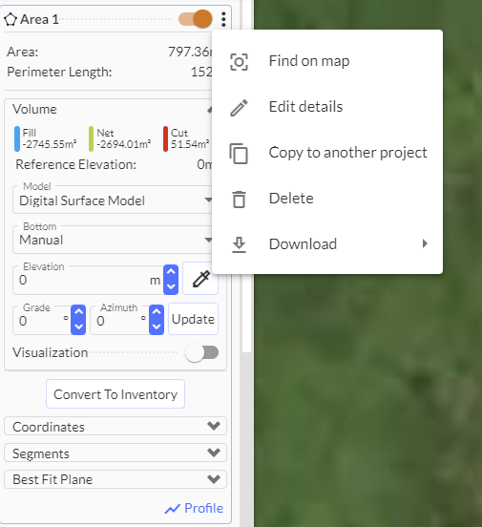
Task: Click the Download arrow icon
Action: (x=239, y=245)
